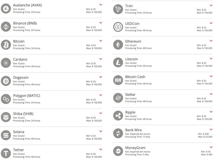Viewport: 215px width, 160px height.
Task: Select the MoneyGram logo icon
Action: [x=118, y=151]
